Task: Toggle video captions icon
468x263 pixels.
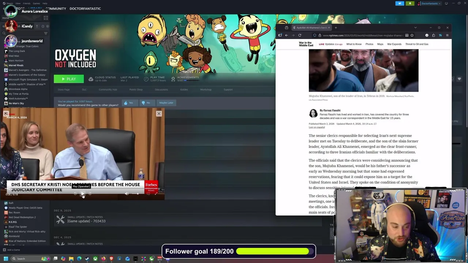Action: click(148, 194)
